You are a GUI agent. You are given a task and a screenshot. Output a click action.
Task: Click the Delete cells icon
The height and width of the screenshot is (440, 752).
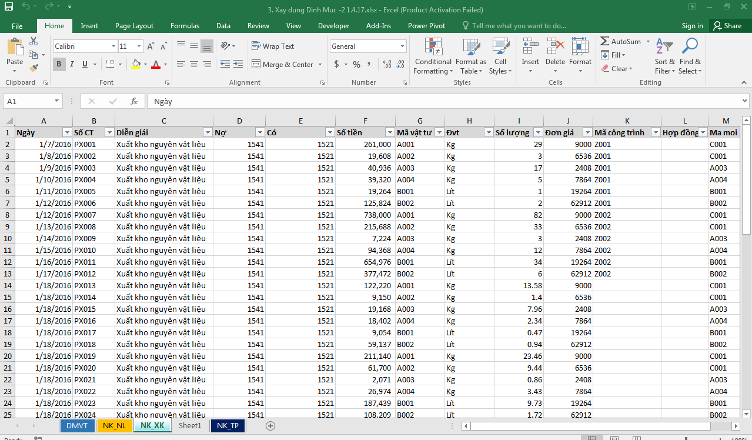[555, 47]
